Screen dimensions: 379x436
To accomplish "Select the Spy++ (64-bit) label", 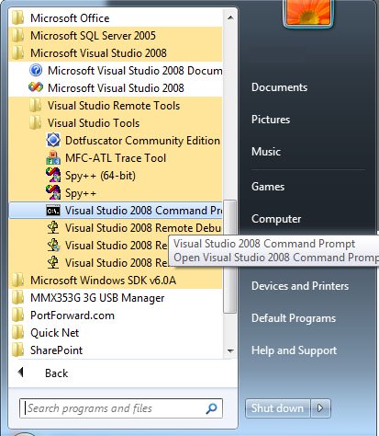I will (x=100, y=176).
